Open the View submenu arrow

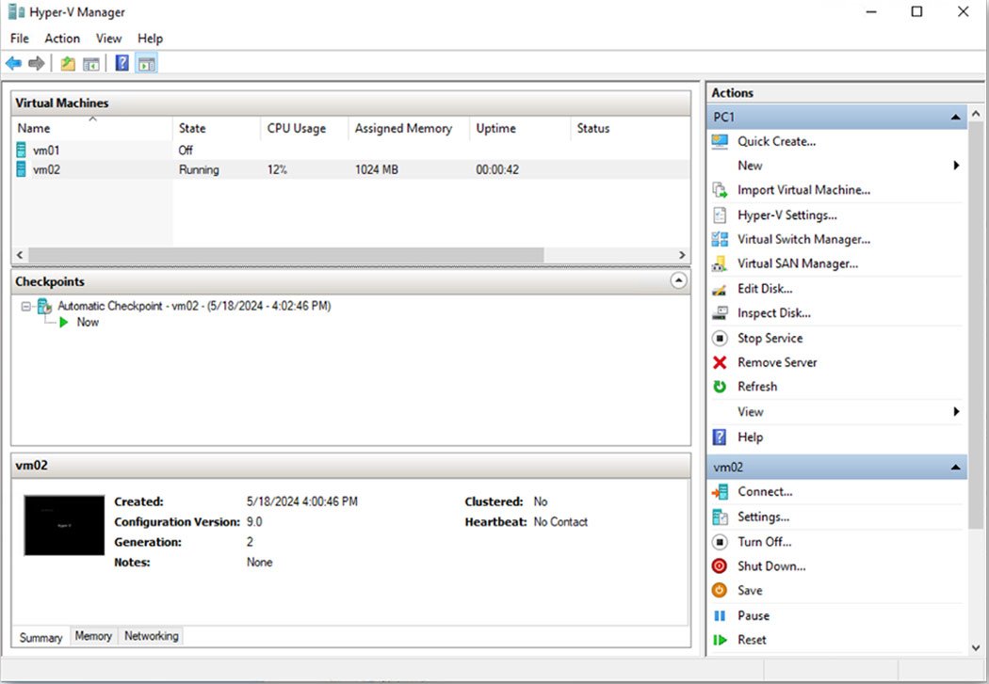[956, 411]
